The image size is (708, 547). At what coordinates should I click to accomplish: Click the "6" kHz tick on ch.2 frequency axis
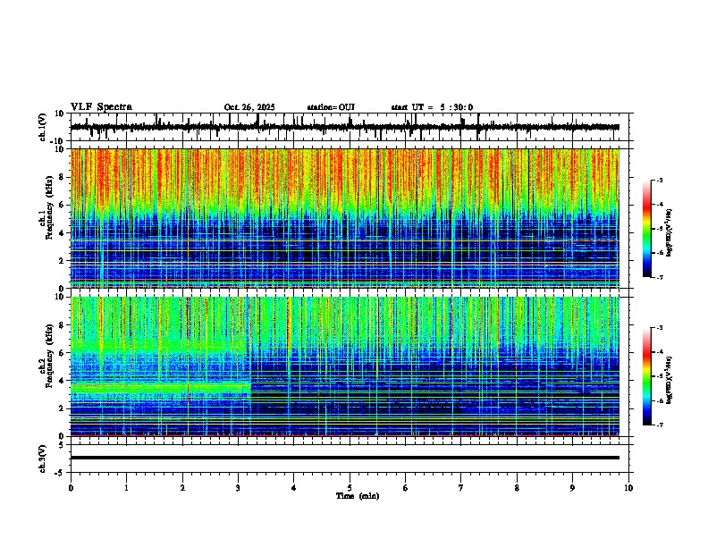pyautogui.click(x=63, y=353)
